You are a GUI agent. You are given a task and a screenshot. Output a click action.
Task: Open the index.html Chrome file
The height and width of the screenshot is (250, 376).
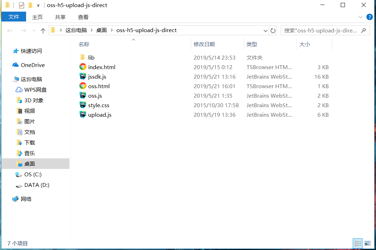click(101, 67)
